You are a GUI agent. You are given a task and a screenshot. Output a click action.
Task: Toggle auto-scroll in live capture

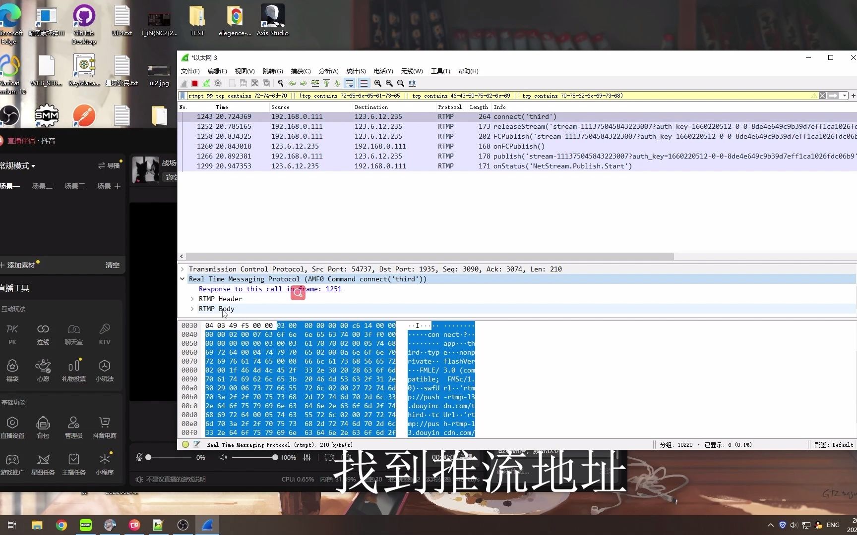tap(351, 83)
